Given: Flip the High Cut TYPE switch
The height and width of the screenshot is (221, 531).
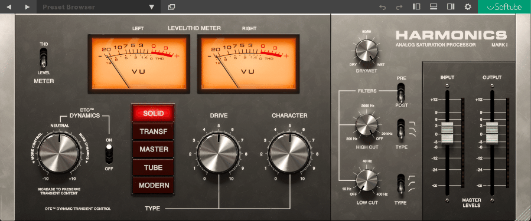Looking at the screenshot, I should 401,128.
